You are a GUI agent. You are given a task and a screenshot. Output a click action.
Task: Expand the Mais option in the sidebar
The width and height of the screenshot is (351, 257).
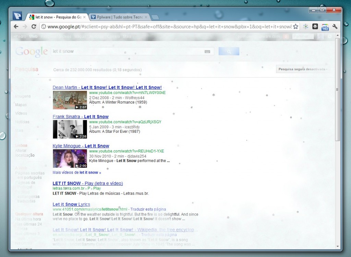[19, 130]
